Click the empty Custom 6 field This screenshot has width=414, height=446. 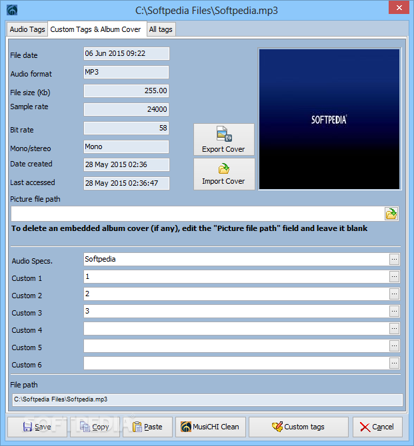click(x=237, y=363)
